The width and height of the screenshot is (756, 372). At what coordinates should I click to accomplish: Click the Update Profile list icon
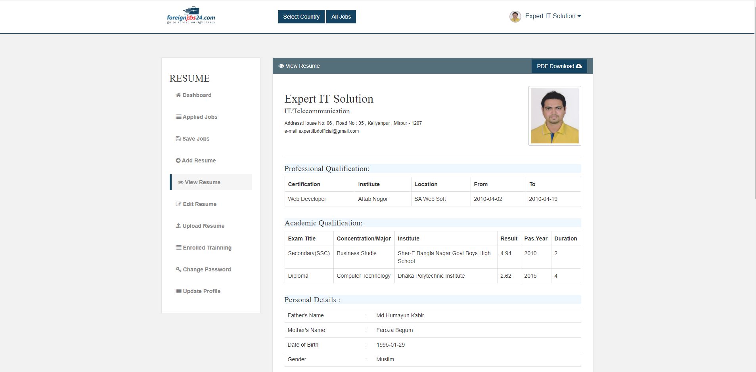tap(178, 291)
